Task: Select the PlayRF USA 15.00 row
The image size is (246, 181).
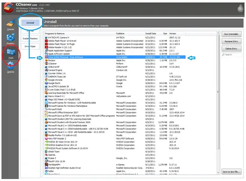Action: 115,161
